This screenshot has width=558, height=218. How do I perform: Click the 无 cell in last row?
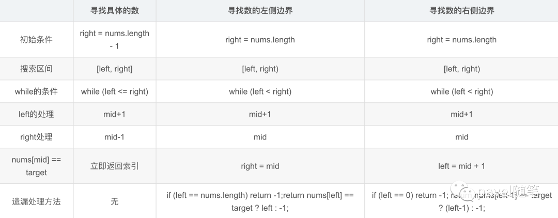(x=115, y=201)
